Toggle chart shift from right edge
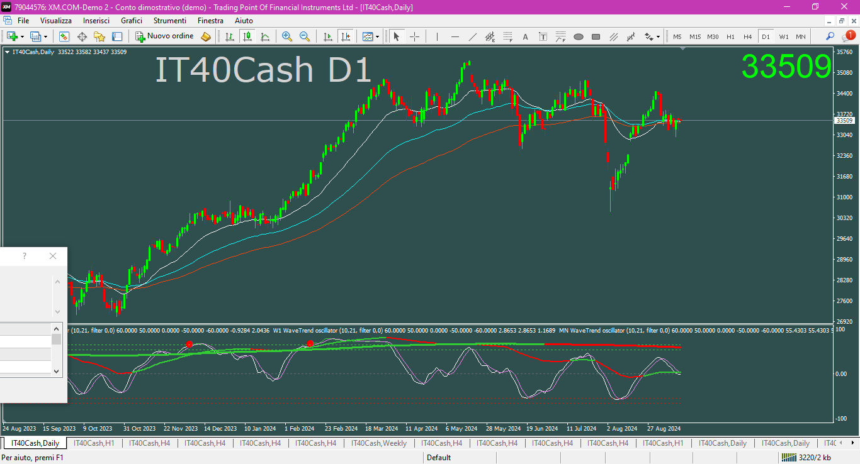 345,36
